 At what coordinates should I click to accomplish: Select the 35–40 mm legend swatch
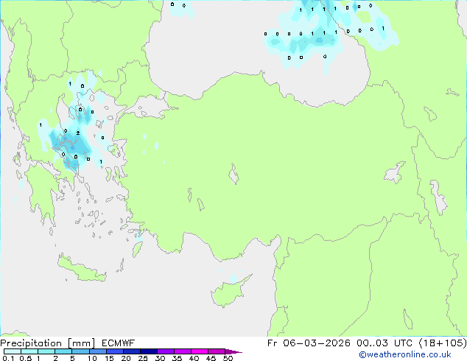point(183,351)
